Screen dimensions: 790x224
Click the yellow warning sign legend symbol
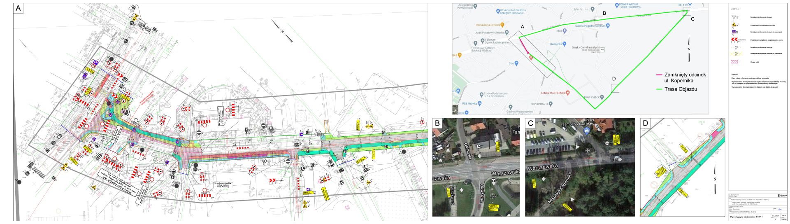click(x=734, y=26)
